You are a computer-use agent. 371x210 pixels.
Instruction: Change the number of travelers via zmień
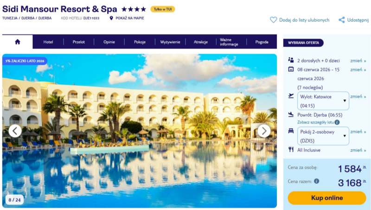coord(358,61)
